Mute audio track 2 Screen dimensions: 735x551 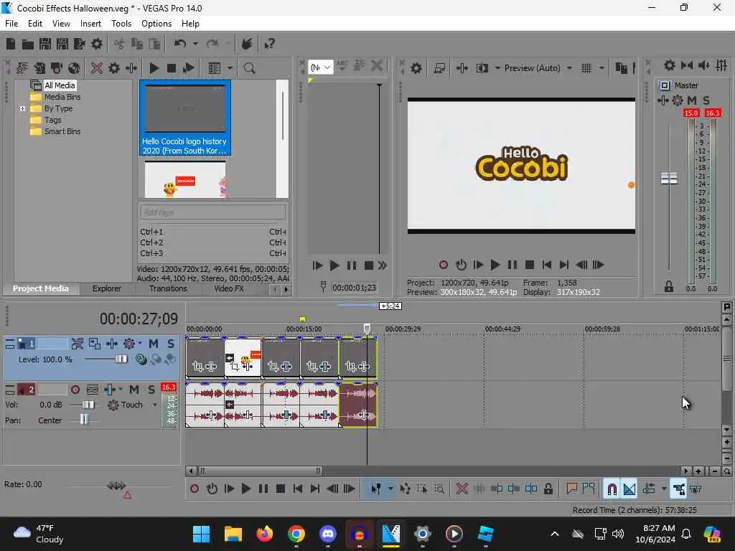click(134, 390)
